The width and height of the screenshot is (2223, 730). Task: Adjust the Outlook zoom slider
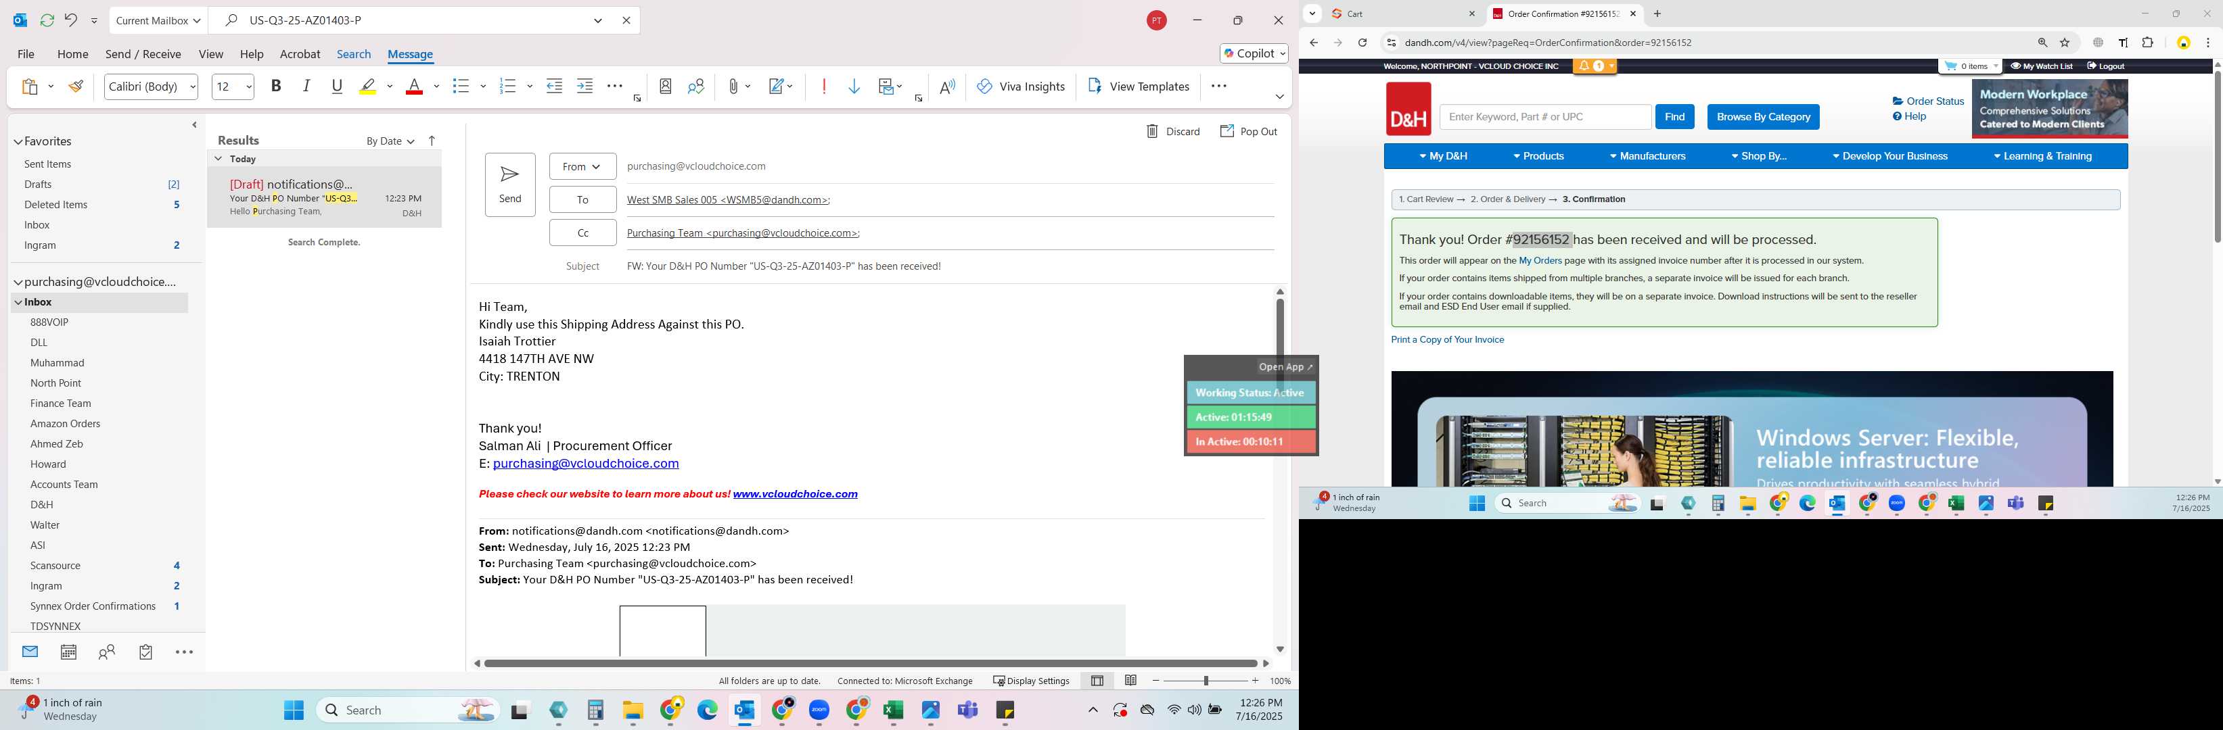coord(1206,681)
